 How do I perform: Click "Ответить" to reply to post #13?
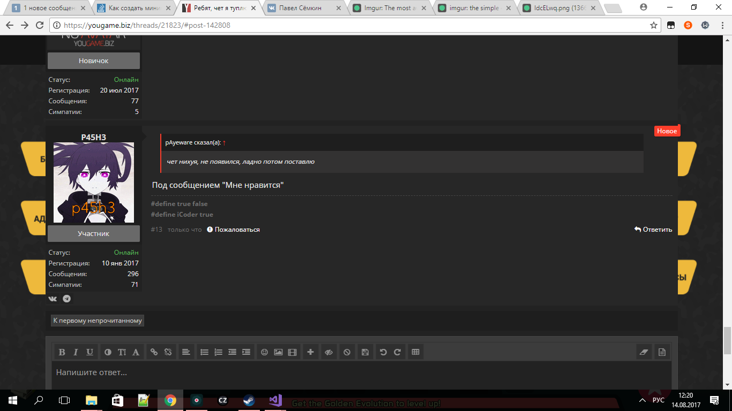coord(653,230)
